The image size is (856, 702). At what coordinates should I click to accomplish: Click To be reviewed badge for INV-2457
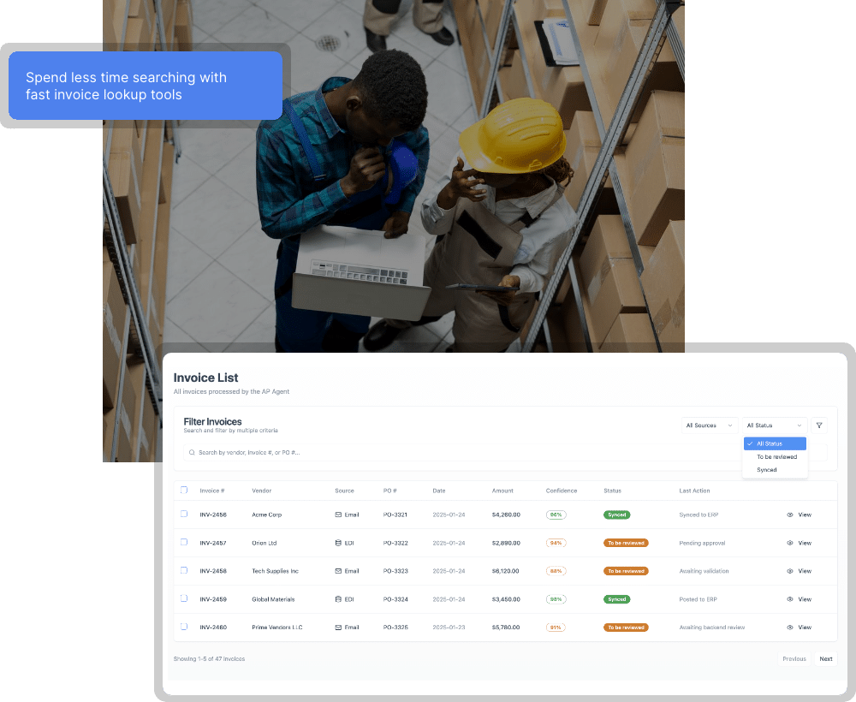[626, 543]
